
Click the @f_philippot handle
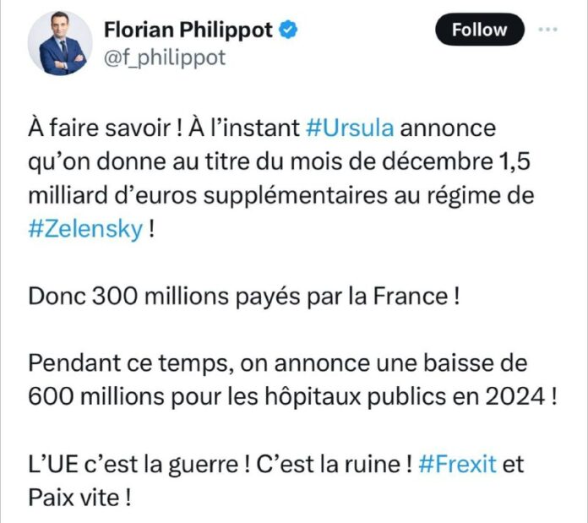(x=162, y=57)
